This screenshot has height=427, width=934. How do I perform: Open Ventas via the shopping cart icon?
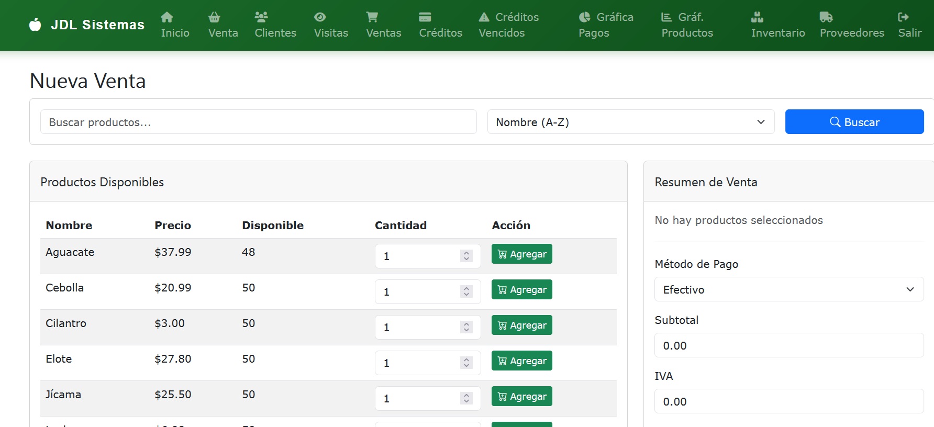tap(372, 17)
